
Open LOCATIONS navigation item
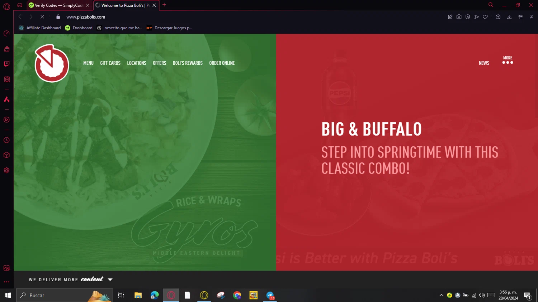click(x=137, y=63)
